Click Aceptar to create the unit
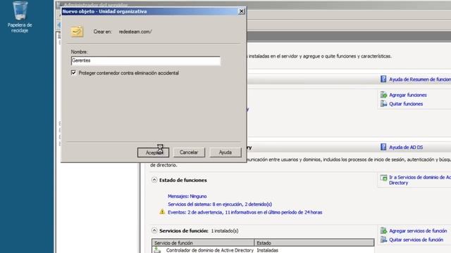 pyautogui.click(x=153, y=153)
